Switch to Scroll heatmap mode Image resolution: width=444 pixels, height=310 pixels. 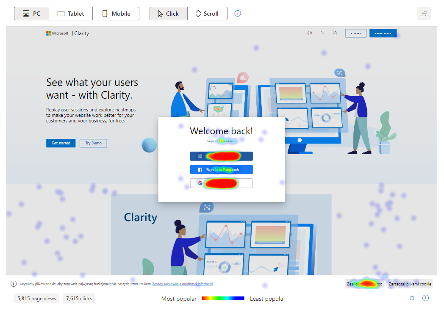[x=207, y=14]
